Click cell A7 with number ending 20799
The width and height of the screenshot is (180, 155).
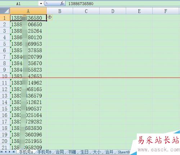(x=28, y=57)
